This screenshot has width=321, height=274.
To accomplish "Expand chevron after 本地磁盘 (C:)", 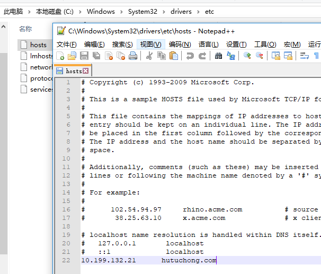I will tap(80, 12).
